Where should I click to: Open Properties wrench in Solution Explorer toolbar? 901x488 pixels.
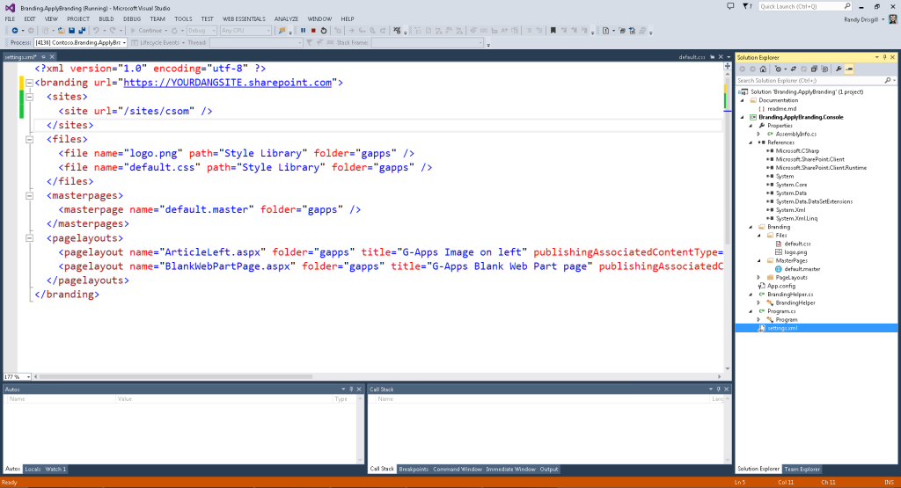[x=839, y=69]
